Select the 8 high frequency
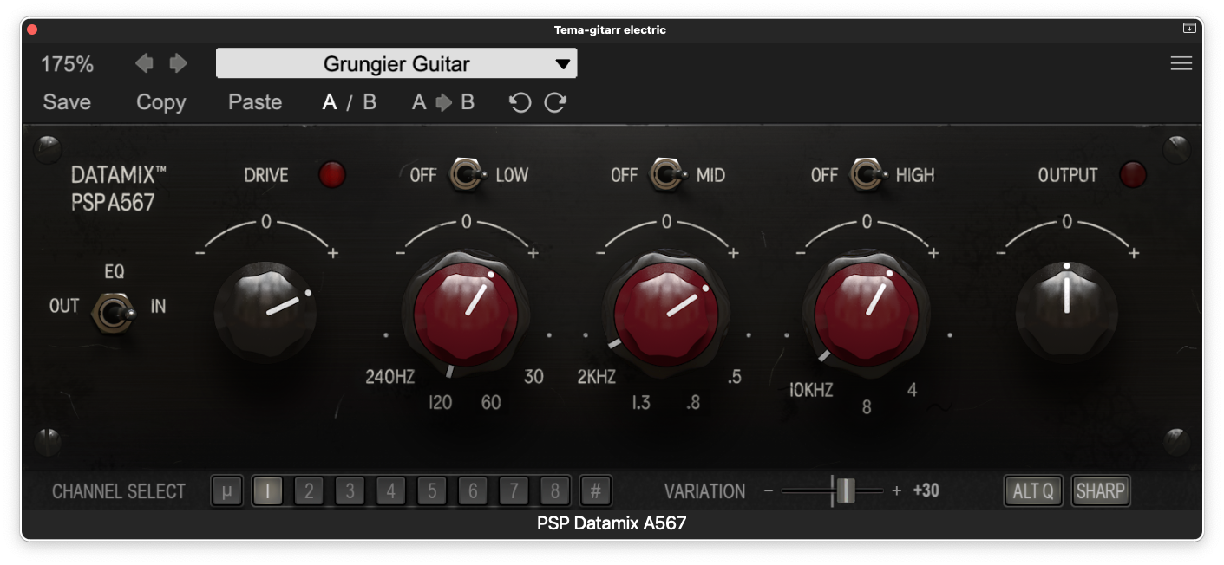The width and height of the screenshot is (1224, 565). [867, 406]
